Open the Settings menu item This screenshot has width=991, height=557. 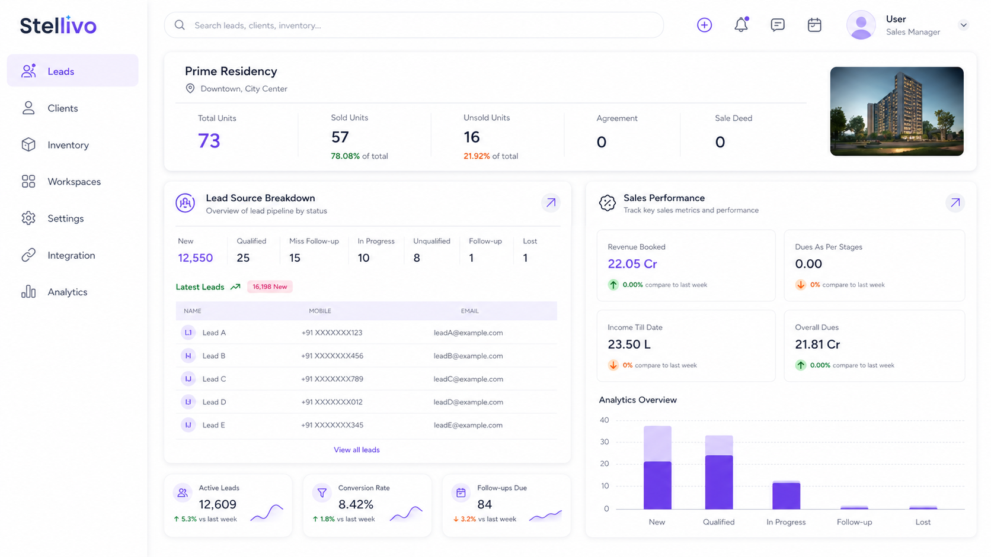(x=72, y=218)
